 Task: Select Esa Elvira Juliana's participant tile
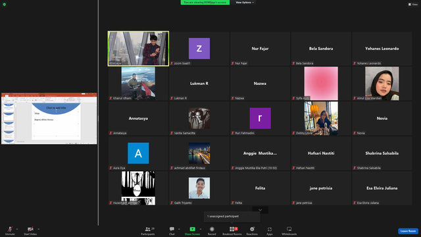382,188
